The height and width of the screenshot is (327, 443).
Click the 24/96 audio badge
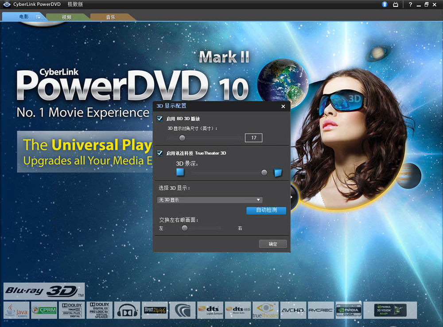click(x=155, y=310)
